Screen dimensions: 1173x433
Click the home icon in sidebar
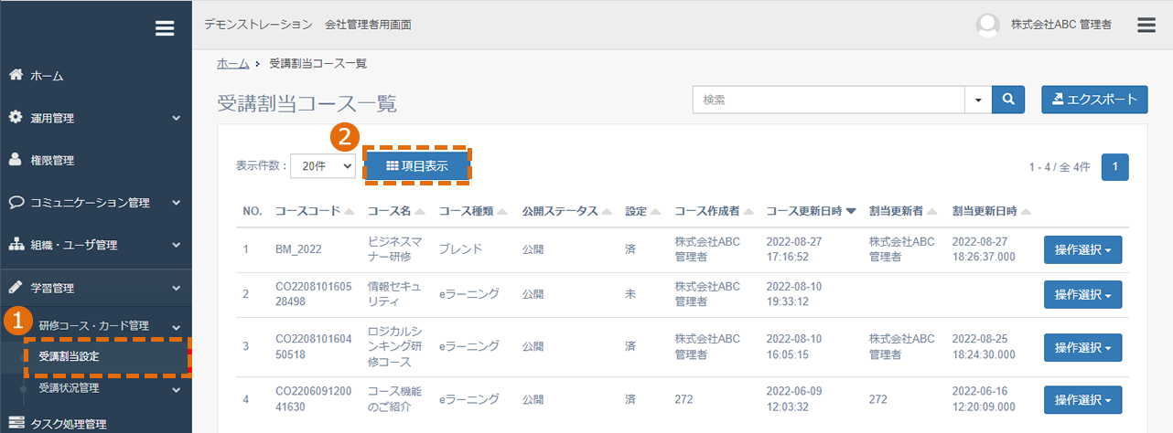pos(15,75)
